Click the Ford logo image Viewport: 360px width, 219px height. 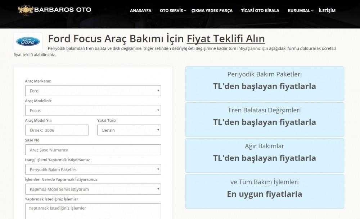pyautogui.click(x=28, y=41)
